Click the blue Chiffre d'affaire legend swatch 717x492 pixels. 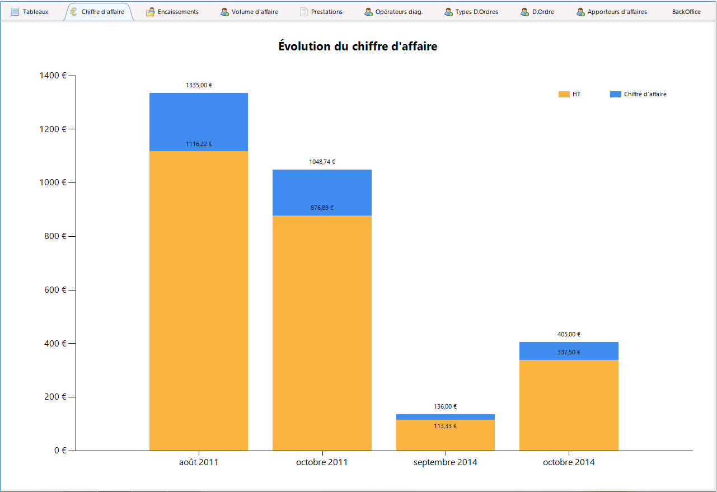(x=615, y=94)
